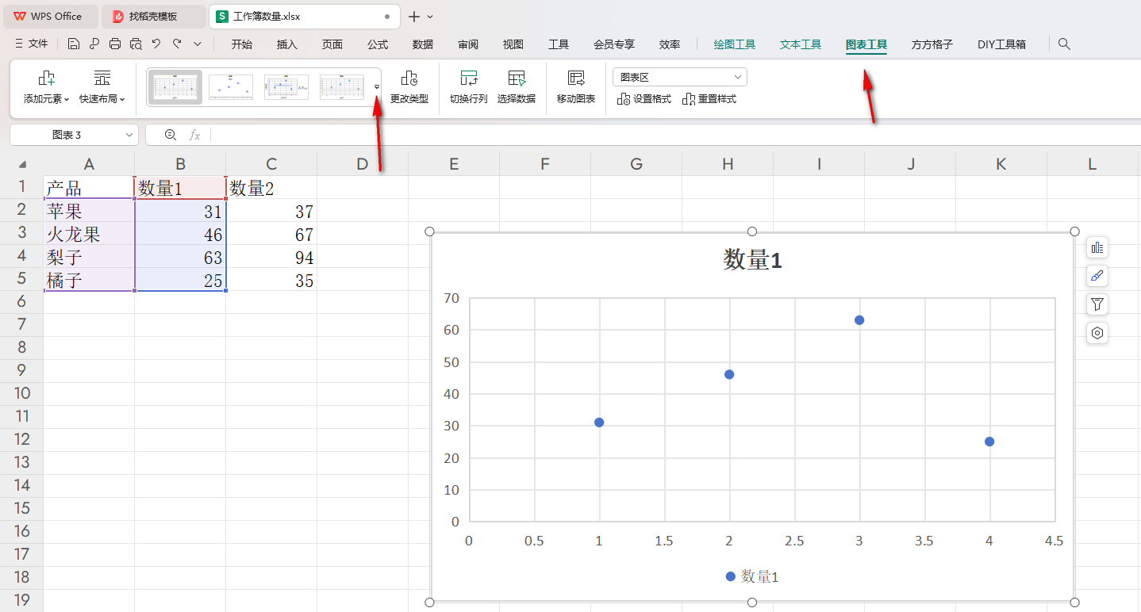Select column D header
This screenshot has width=1141, height=612.
[x=363, y=164]
